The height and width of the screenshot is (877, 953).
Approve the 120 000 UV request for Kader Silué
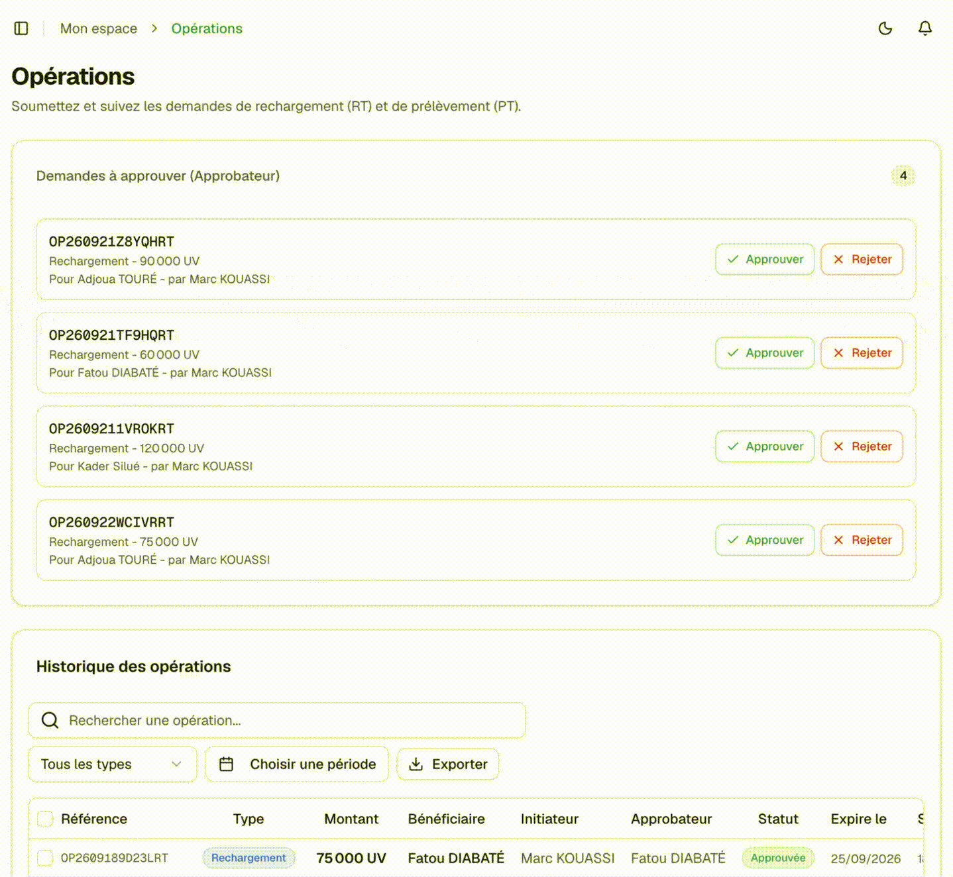(x=765, y=446)
